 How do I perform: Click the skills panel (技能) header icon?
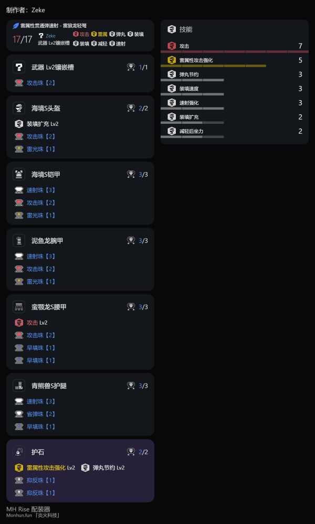(x=172, y=29)
